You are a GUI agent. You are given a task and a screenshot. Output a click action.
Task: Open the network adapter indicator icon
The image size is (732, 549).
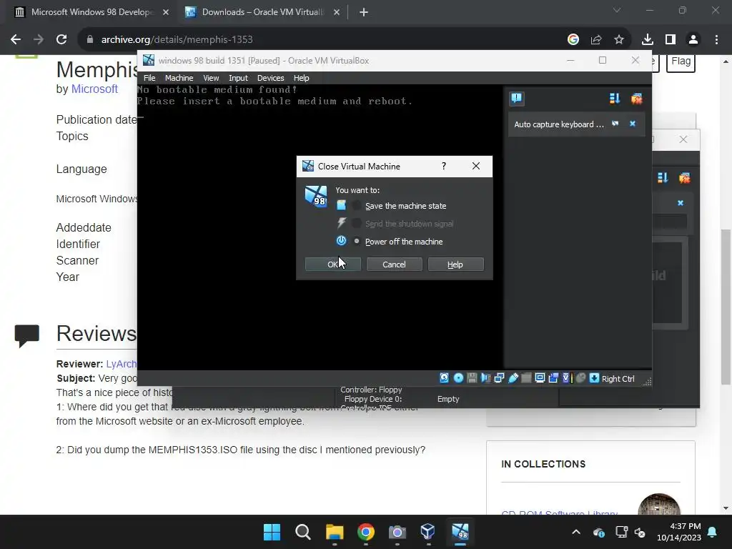pyautogui.click(x=499, y=378)
